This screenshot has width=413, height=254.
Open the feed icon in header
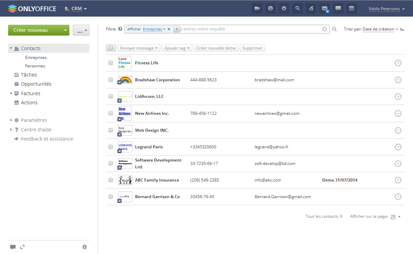[311, 8]
